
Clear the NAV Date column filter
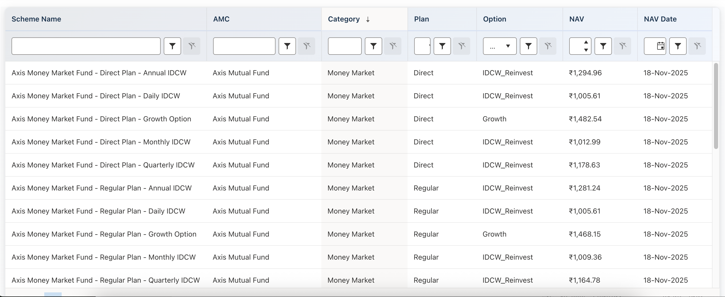click(697, 46)
